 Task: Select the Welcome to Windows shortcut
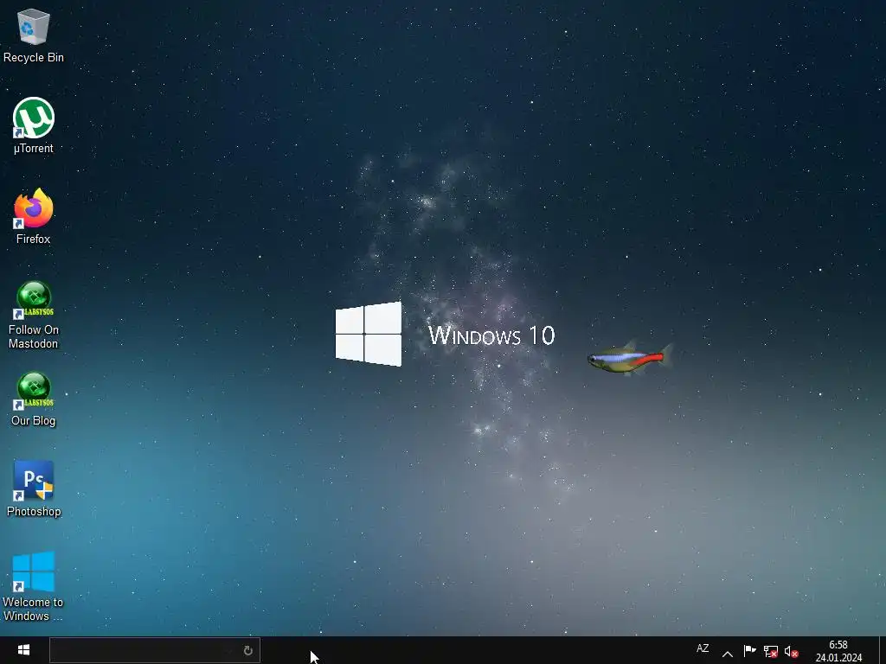[34, 587]
